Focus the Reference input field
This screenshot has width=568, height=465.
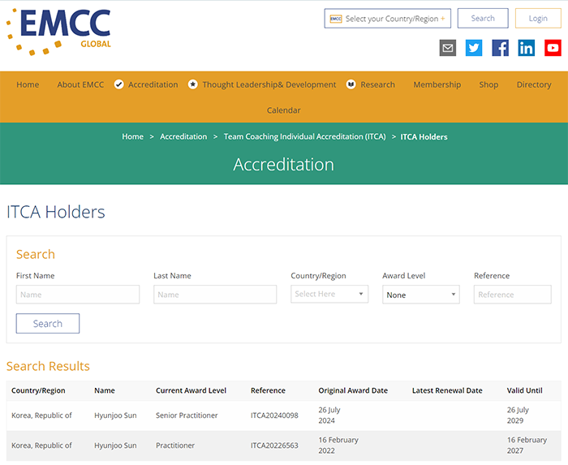pos(513,295)
